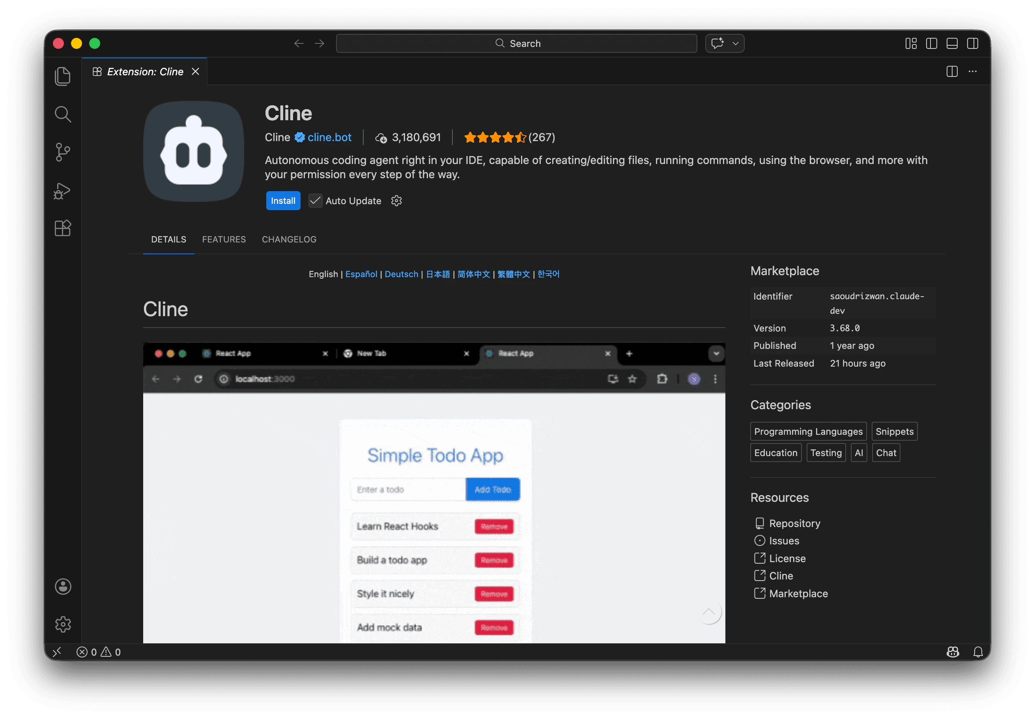Open notifications via the bell icon
Viewport: 1035px width, 719px height.
pyautogui.click(x=978, y=652)
